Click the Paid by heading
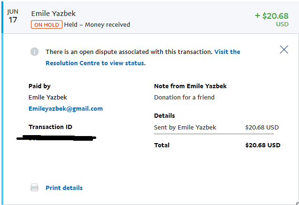 click(39, 86)
